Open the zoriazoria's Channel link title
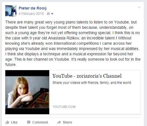Screen dimensions: 147x126 point(87,76)
